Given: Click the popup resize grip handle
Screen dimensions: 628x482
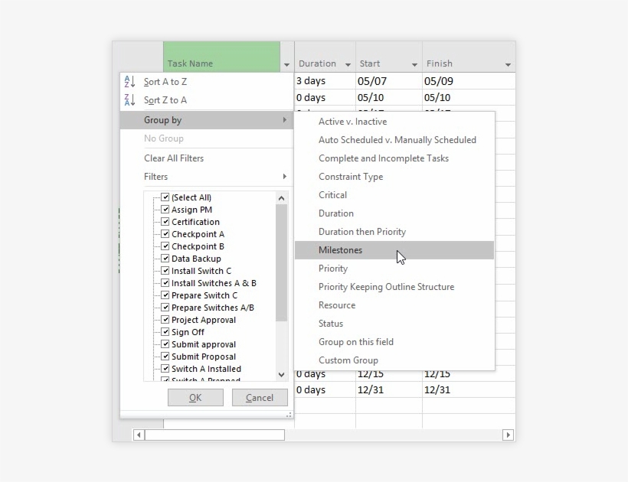Looking at the screenshot, I should coord(289,415).
